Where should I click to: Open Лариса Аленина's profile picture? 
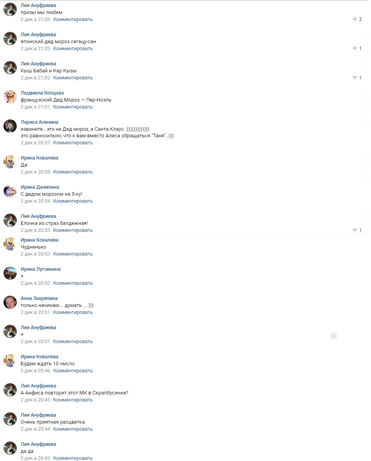[x=10, y=126]
